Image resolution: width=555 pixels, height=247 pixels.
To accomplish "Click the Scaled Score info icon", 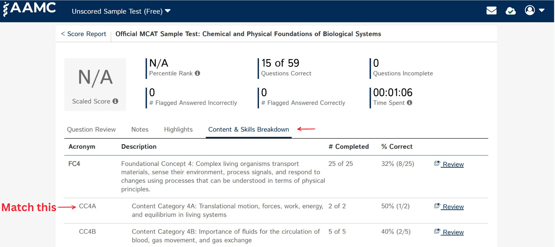I will point(115,101).
